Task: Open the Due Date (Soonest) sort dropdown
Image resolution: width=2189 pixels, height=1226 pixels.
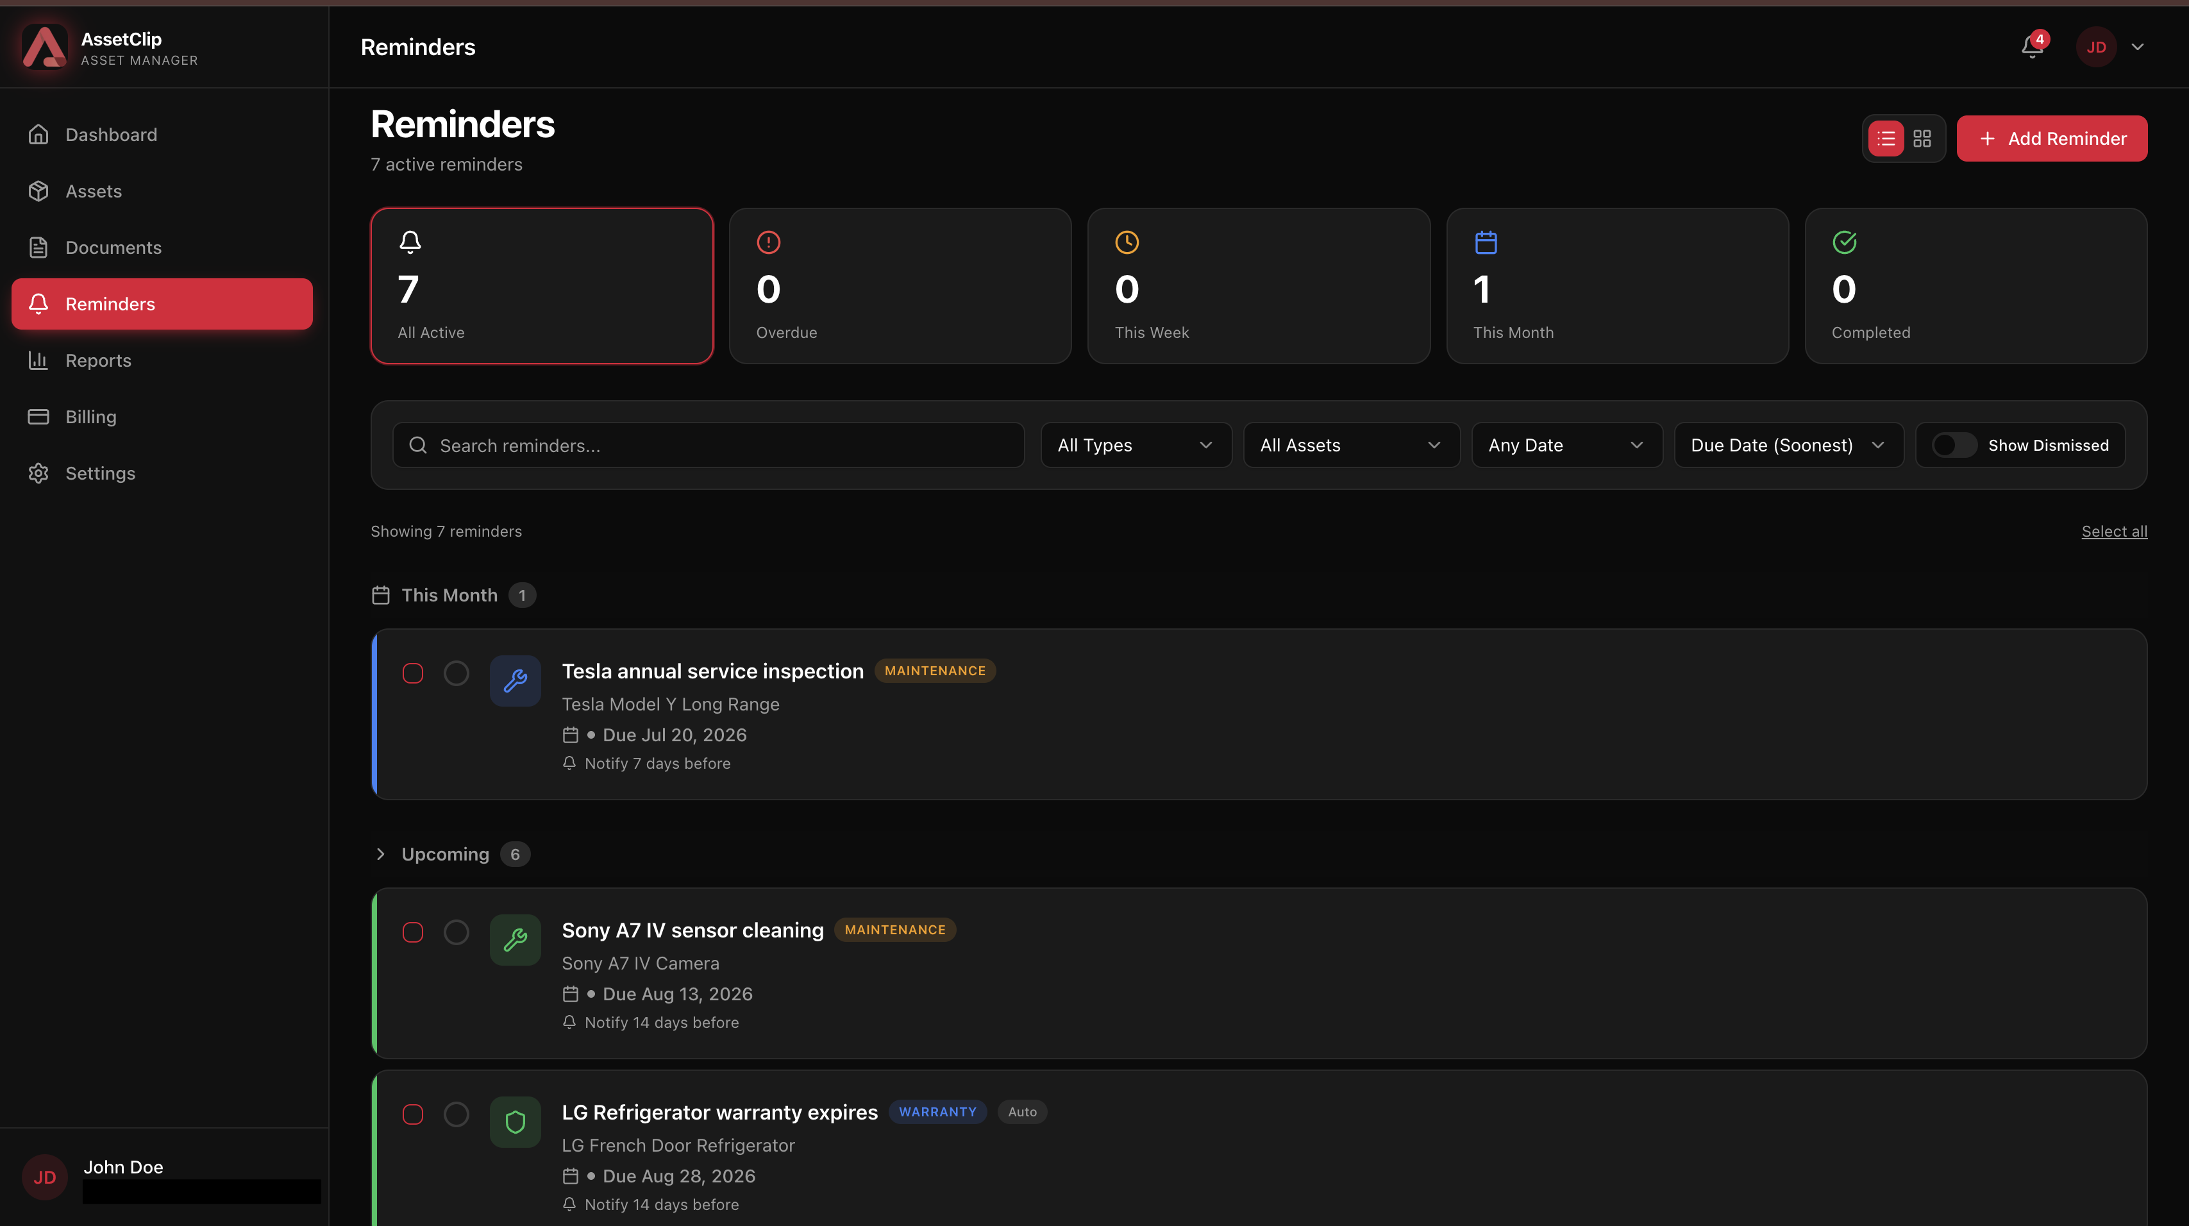Action: (x=1788, y=445)
